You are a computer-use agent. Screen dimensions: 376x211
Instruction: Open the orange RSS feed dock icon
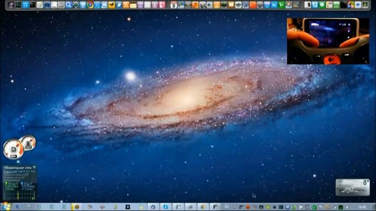coord(126,5)
